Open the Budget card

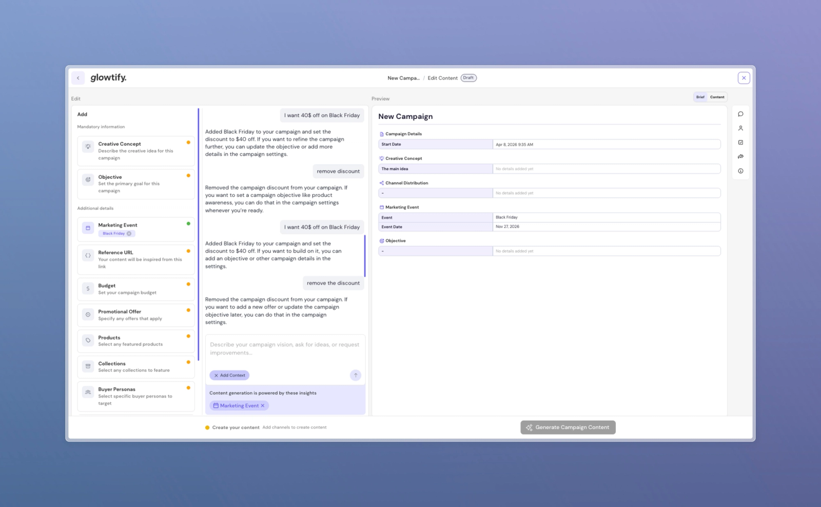click(x=136, y=289)
